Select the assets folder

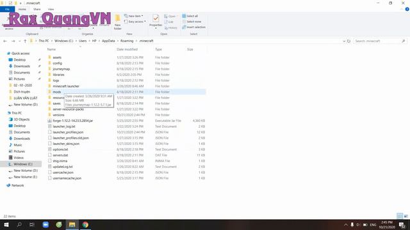pyautogui.click(x=57, y=57)
